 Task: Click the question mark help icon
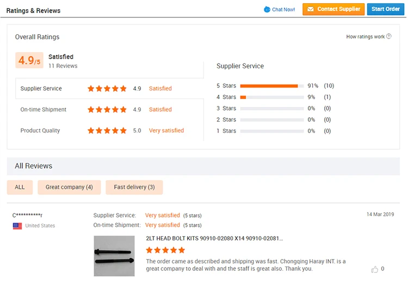click(x=389, y=37)
